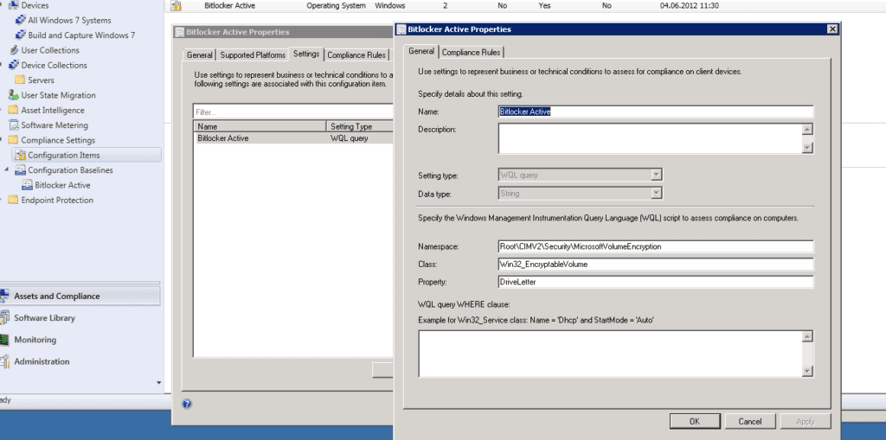Screen dimensions: 886x440
Task: Click the User State Migration icon
Action: tap(14, 95)
